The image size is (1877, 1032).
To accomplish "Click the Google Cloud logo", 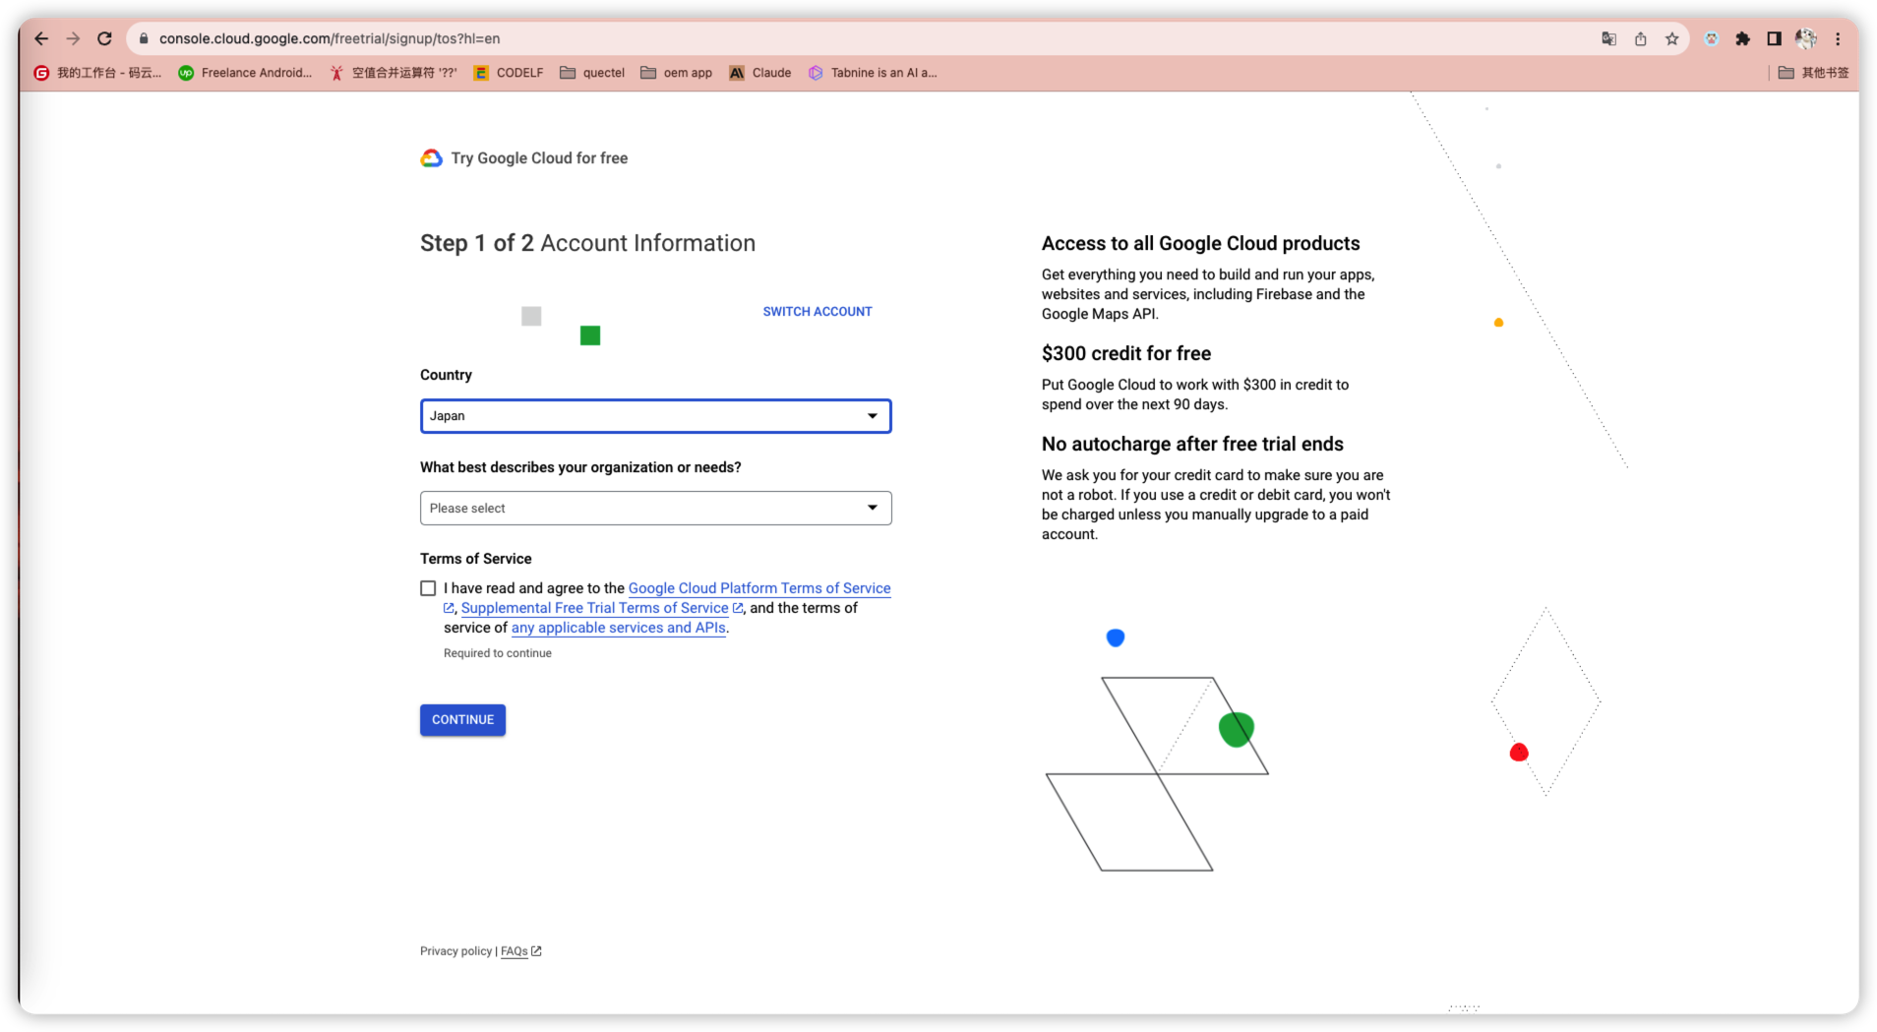I will (431, 158).
